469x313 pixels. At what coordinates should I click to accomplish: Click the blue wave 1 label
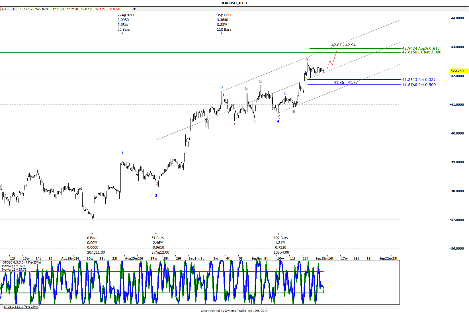point(122,153)
